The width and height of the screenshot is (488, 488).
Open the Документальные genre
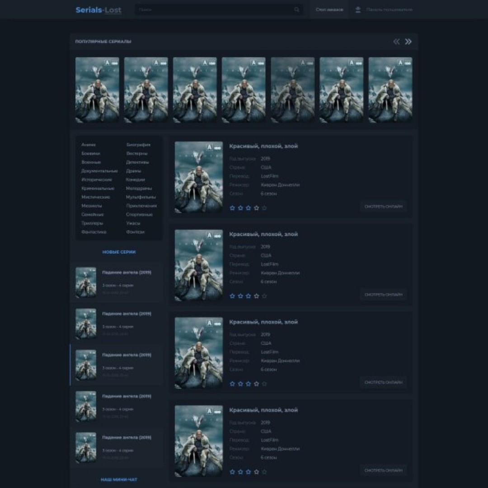coord(99,171)
